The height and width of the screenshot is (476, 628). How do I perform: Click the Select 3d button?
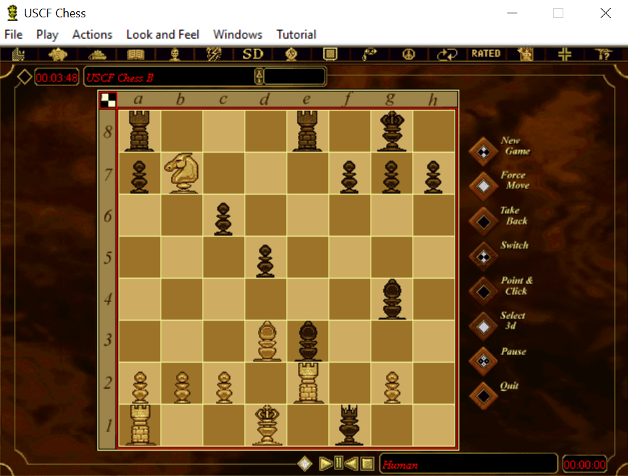483,327
